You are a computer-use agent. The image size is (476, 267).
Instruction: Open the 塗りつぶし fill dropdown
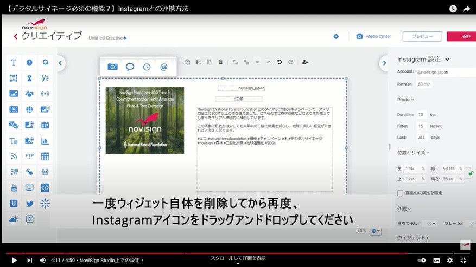[x=431, y=224]
